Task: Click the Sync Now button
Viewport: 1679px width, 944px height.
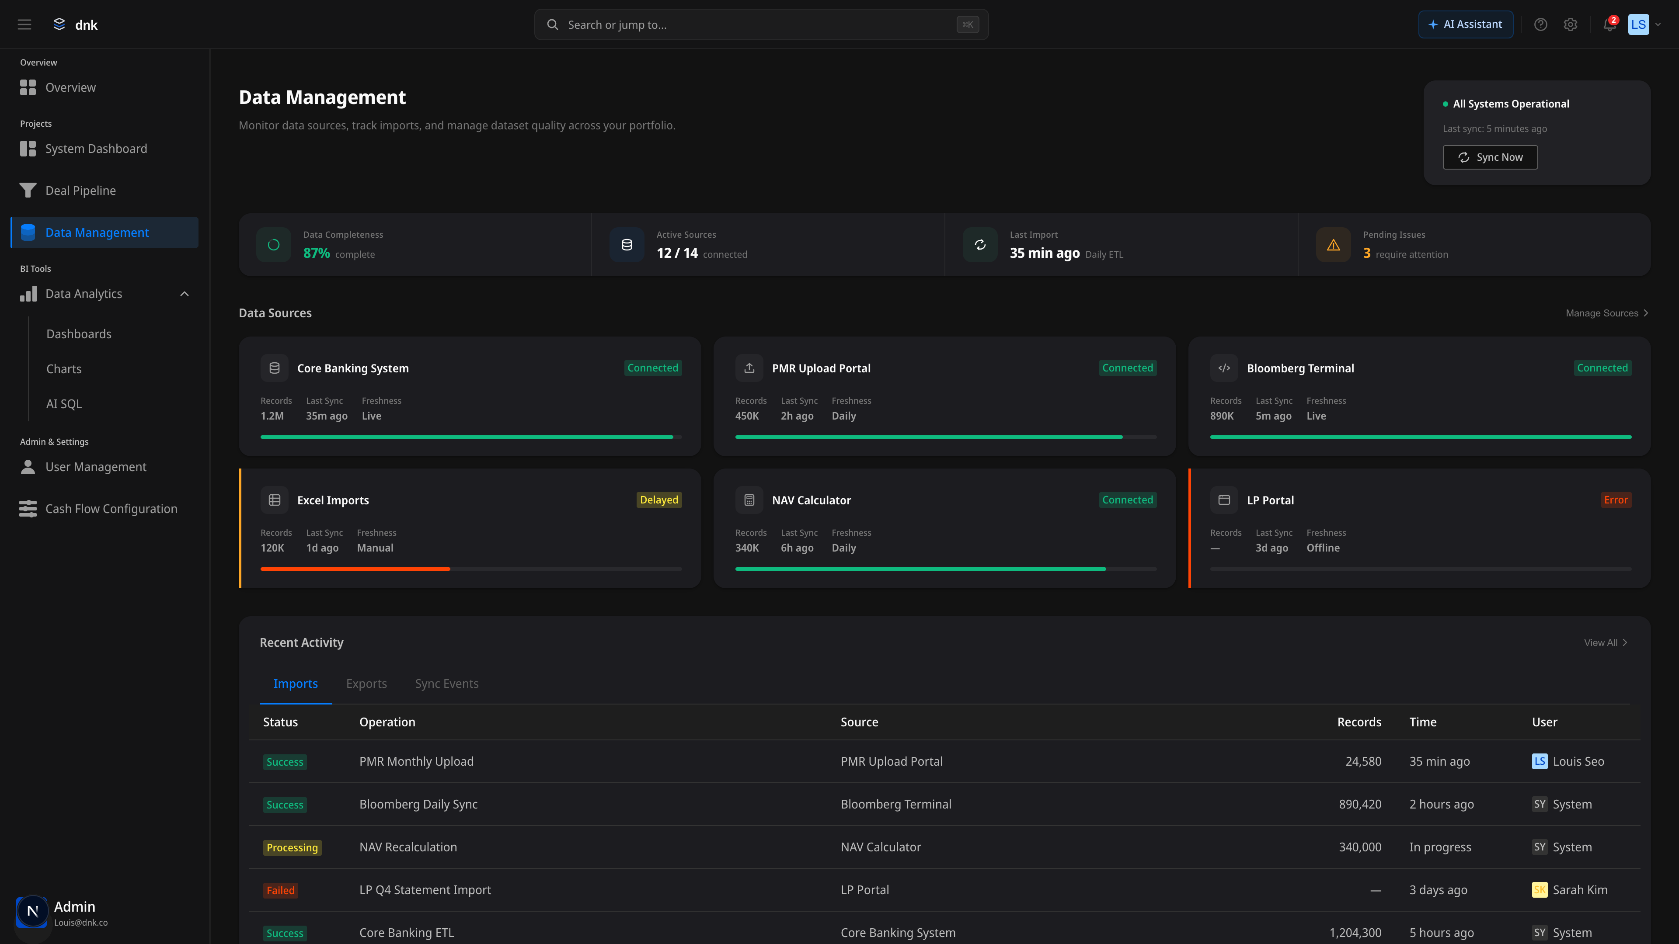Action: click(1491, 157)
